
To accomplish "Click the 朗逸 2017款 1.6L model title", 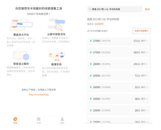I will pyautogui.click(x=103, y=19).
